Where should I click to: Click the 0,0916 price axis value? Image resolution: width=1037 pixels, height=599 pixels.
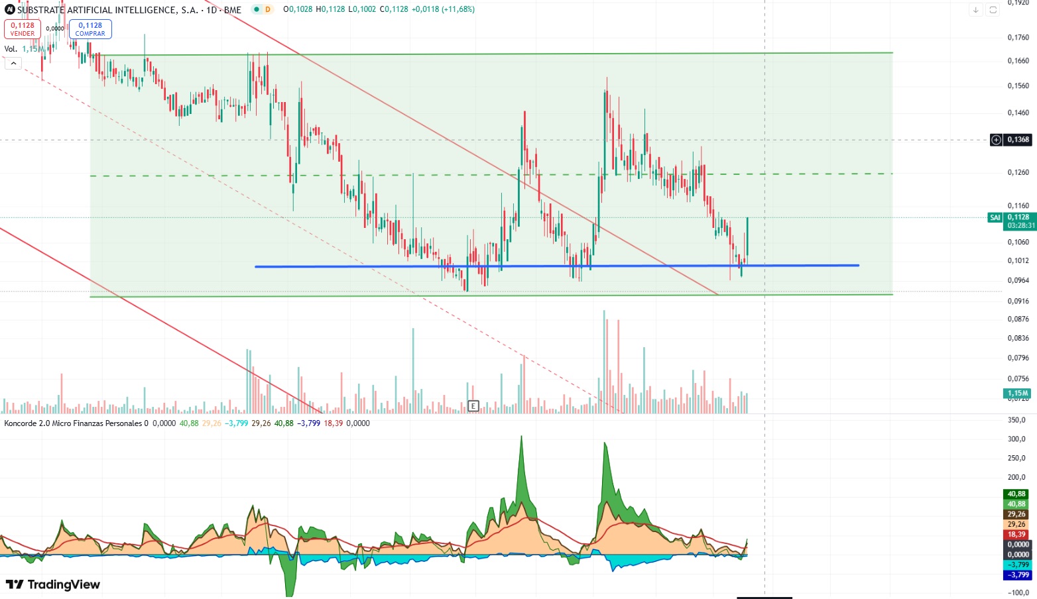(1018, 301)
